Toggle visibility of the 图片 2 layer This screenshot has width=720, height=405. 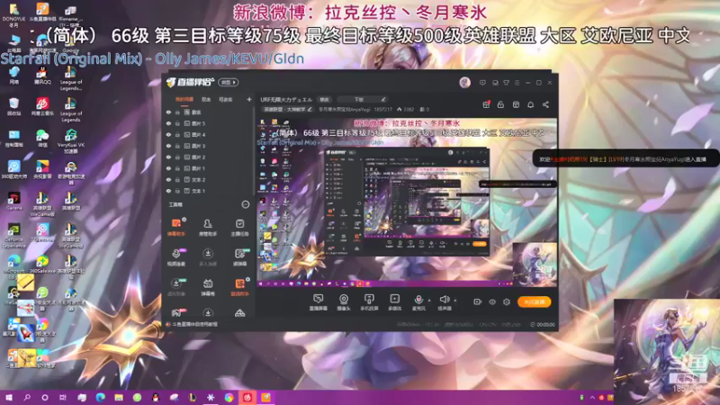[168, 157]
